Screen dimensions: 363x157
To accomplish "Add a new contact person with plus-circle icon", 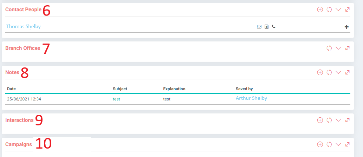I will (320, 9).
